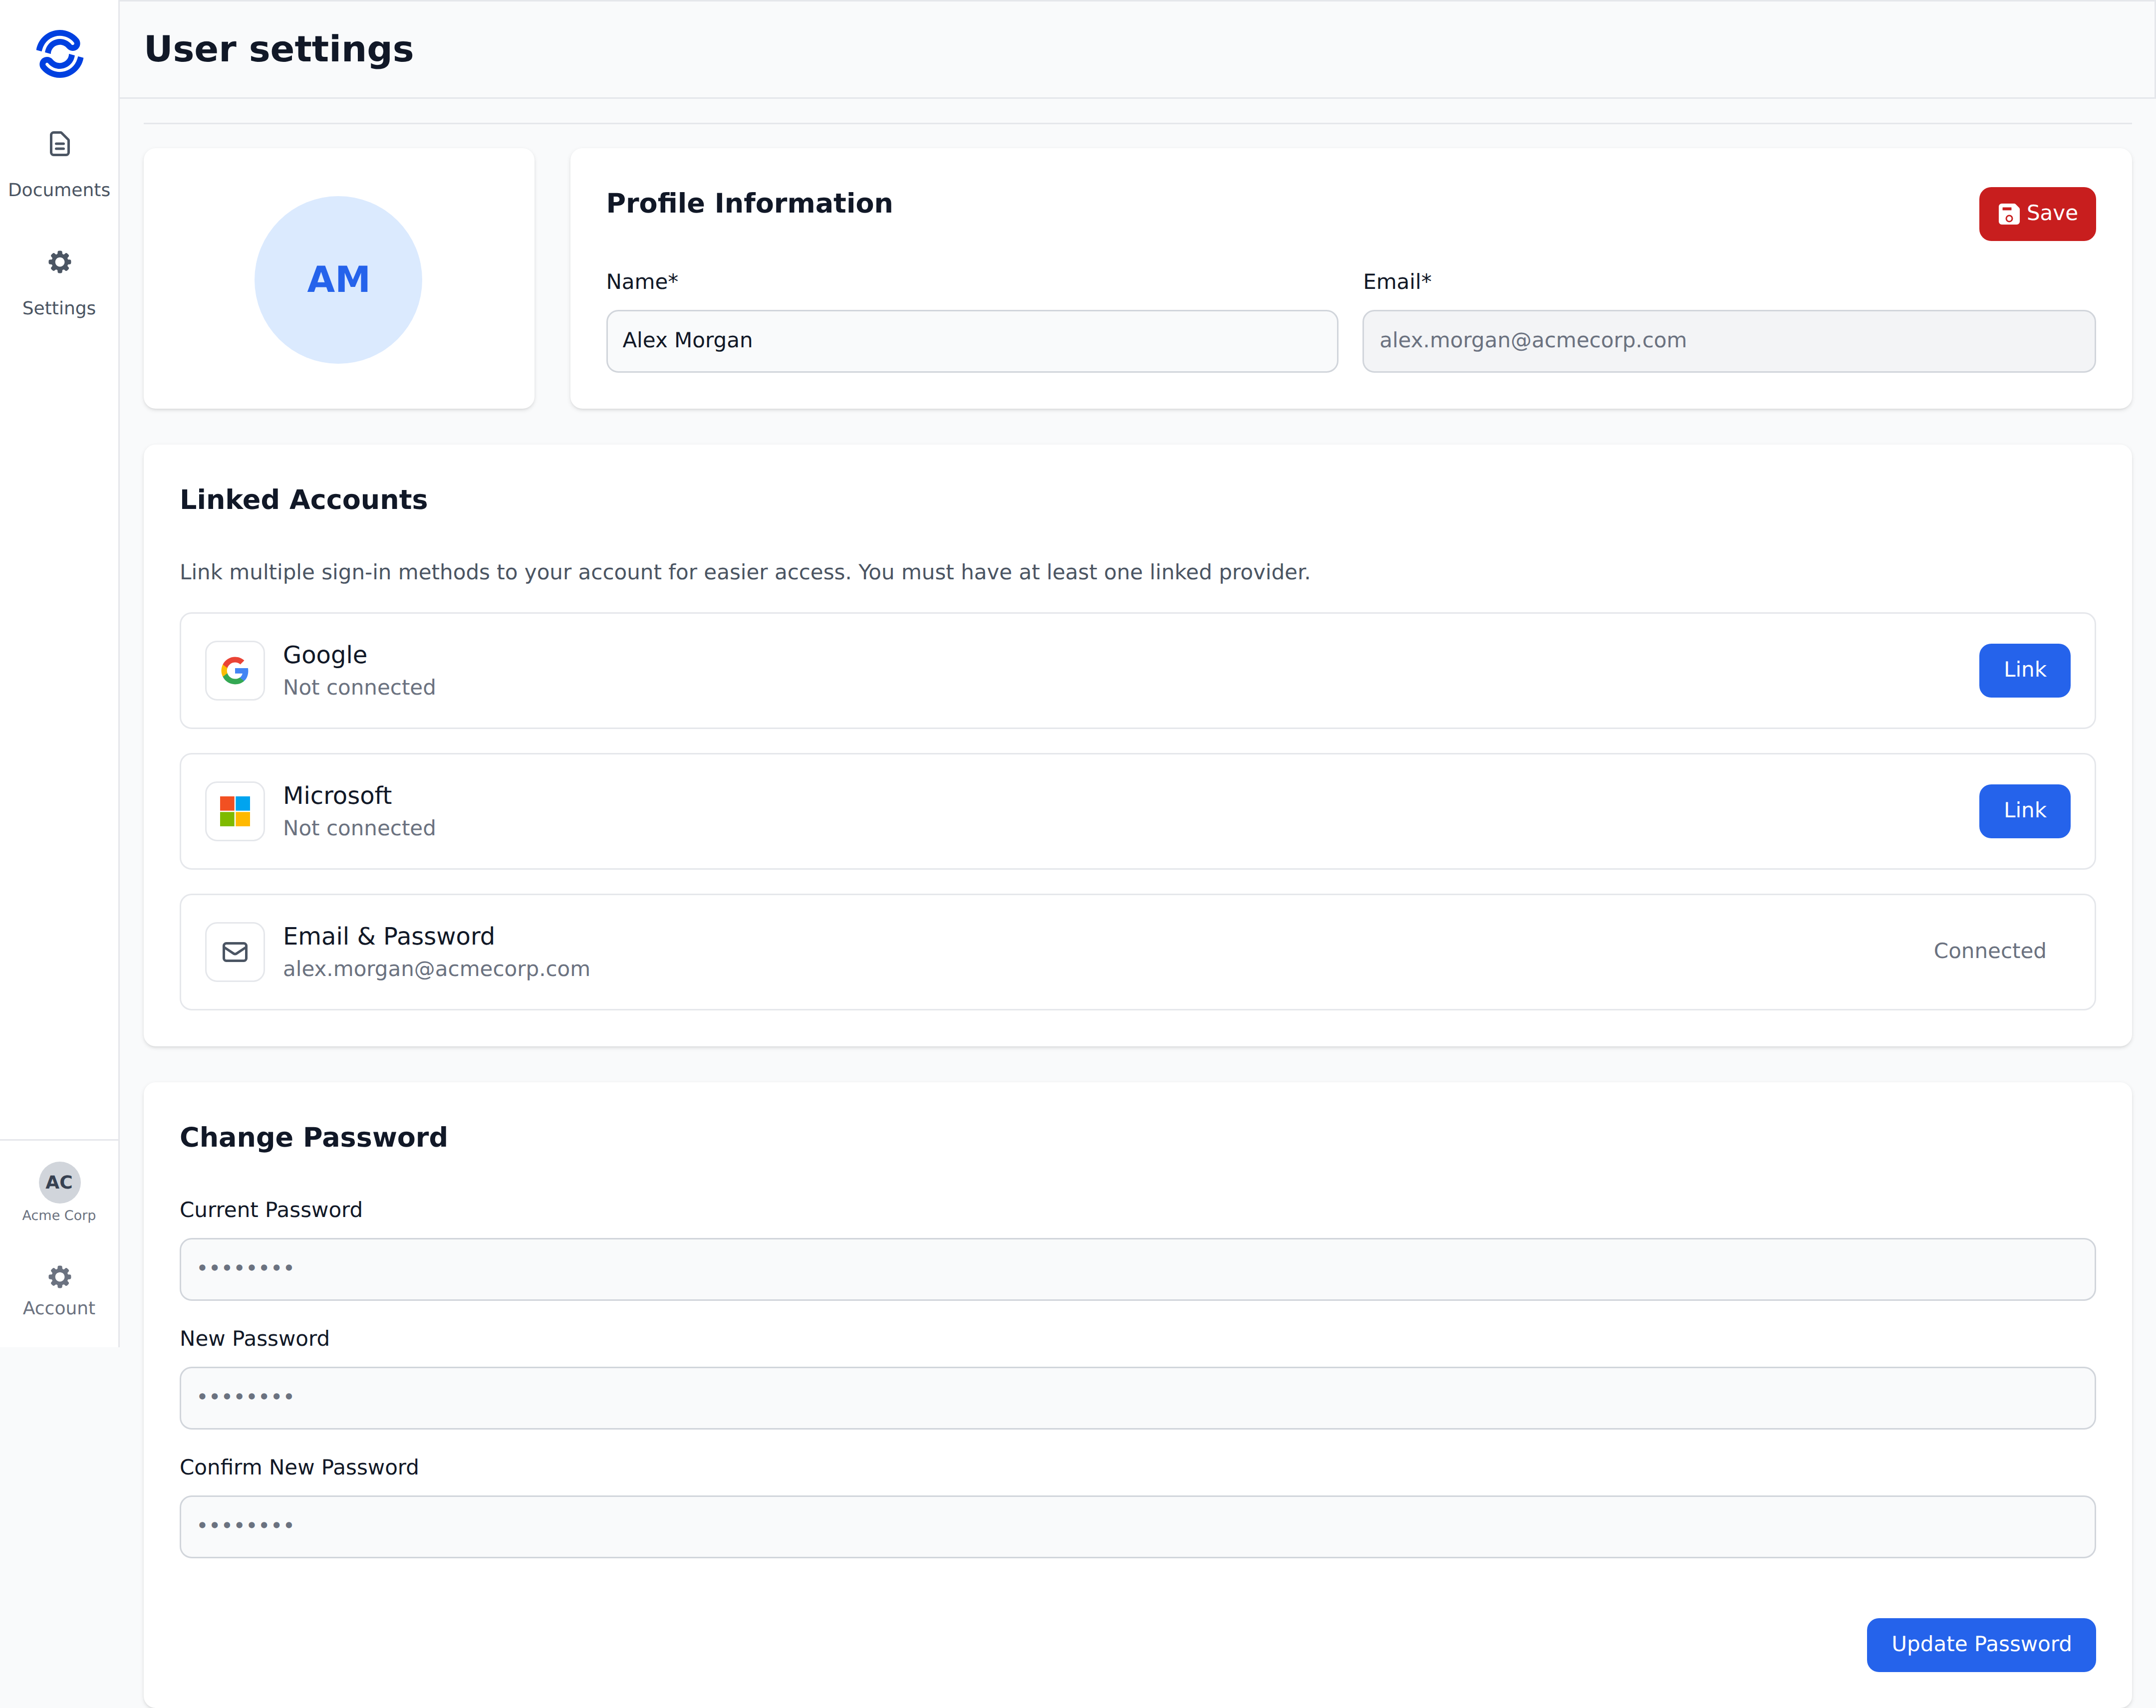2156x1708 pixels.
Task: Click the 'Email & Password' provider label
Action: tap(389, 936)
